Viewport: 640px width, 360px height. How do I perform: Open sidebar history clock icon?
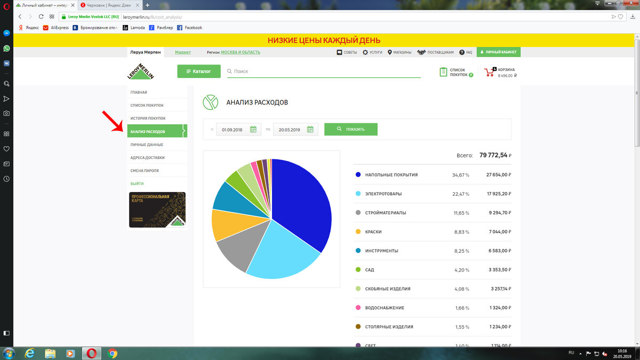(6, 179)
